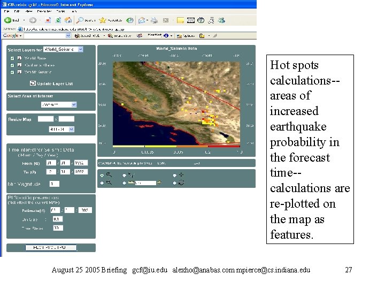
Task: Expand the Google logo menu arrow
Action: tap(21, 36)
